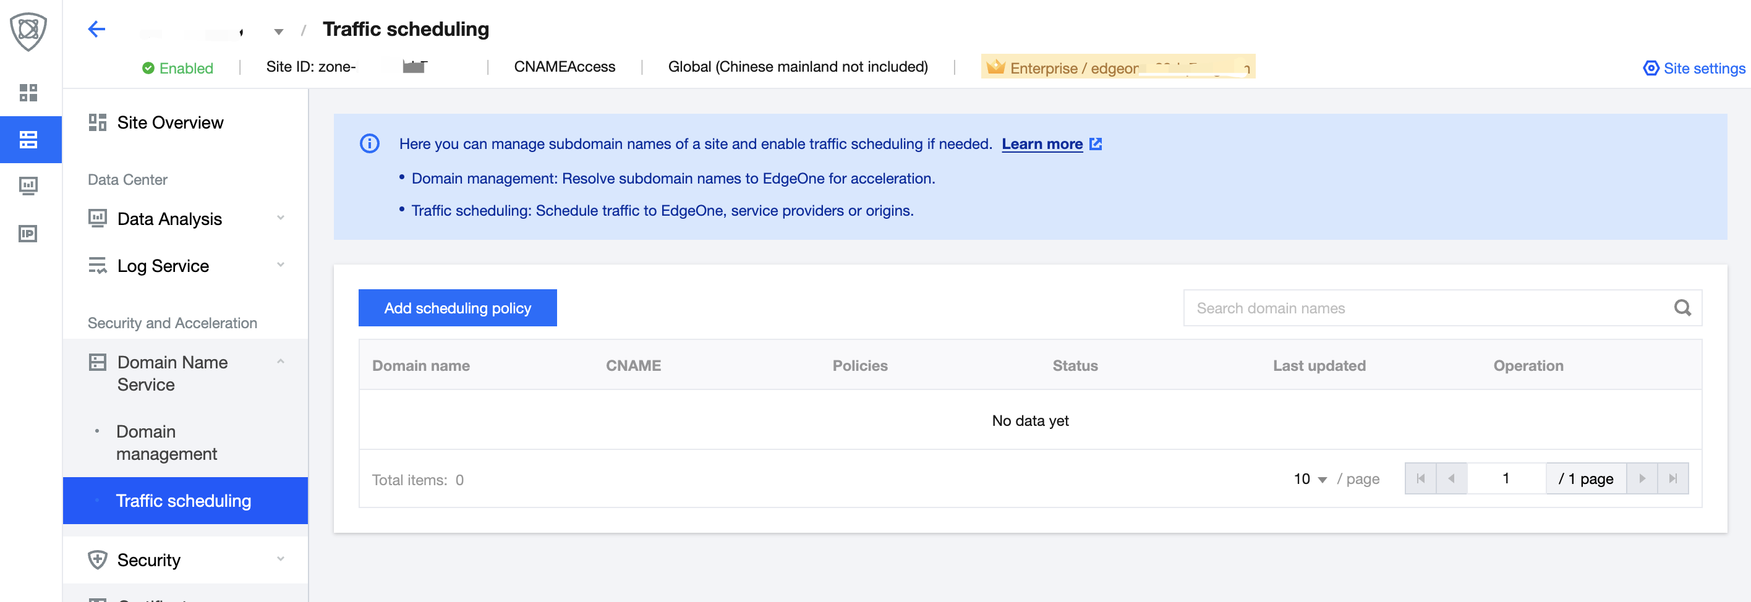Click the Add scheduling policy button
The width and height of the screenshot is (1751, 602).
click(458, 308)
